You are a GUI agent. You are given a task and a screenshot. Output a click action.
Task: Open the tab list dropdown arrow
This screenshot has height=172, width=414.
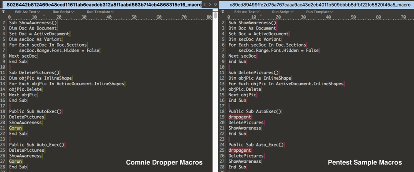[215, 4]
